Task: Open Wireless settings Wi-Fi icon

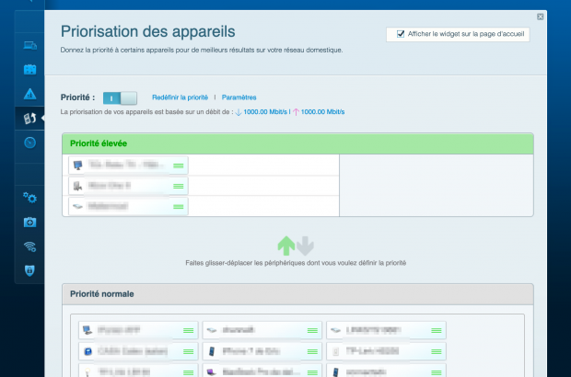Action: [x=29, y=246]
